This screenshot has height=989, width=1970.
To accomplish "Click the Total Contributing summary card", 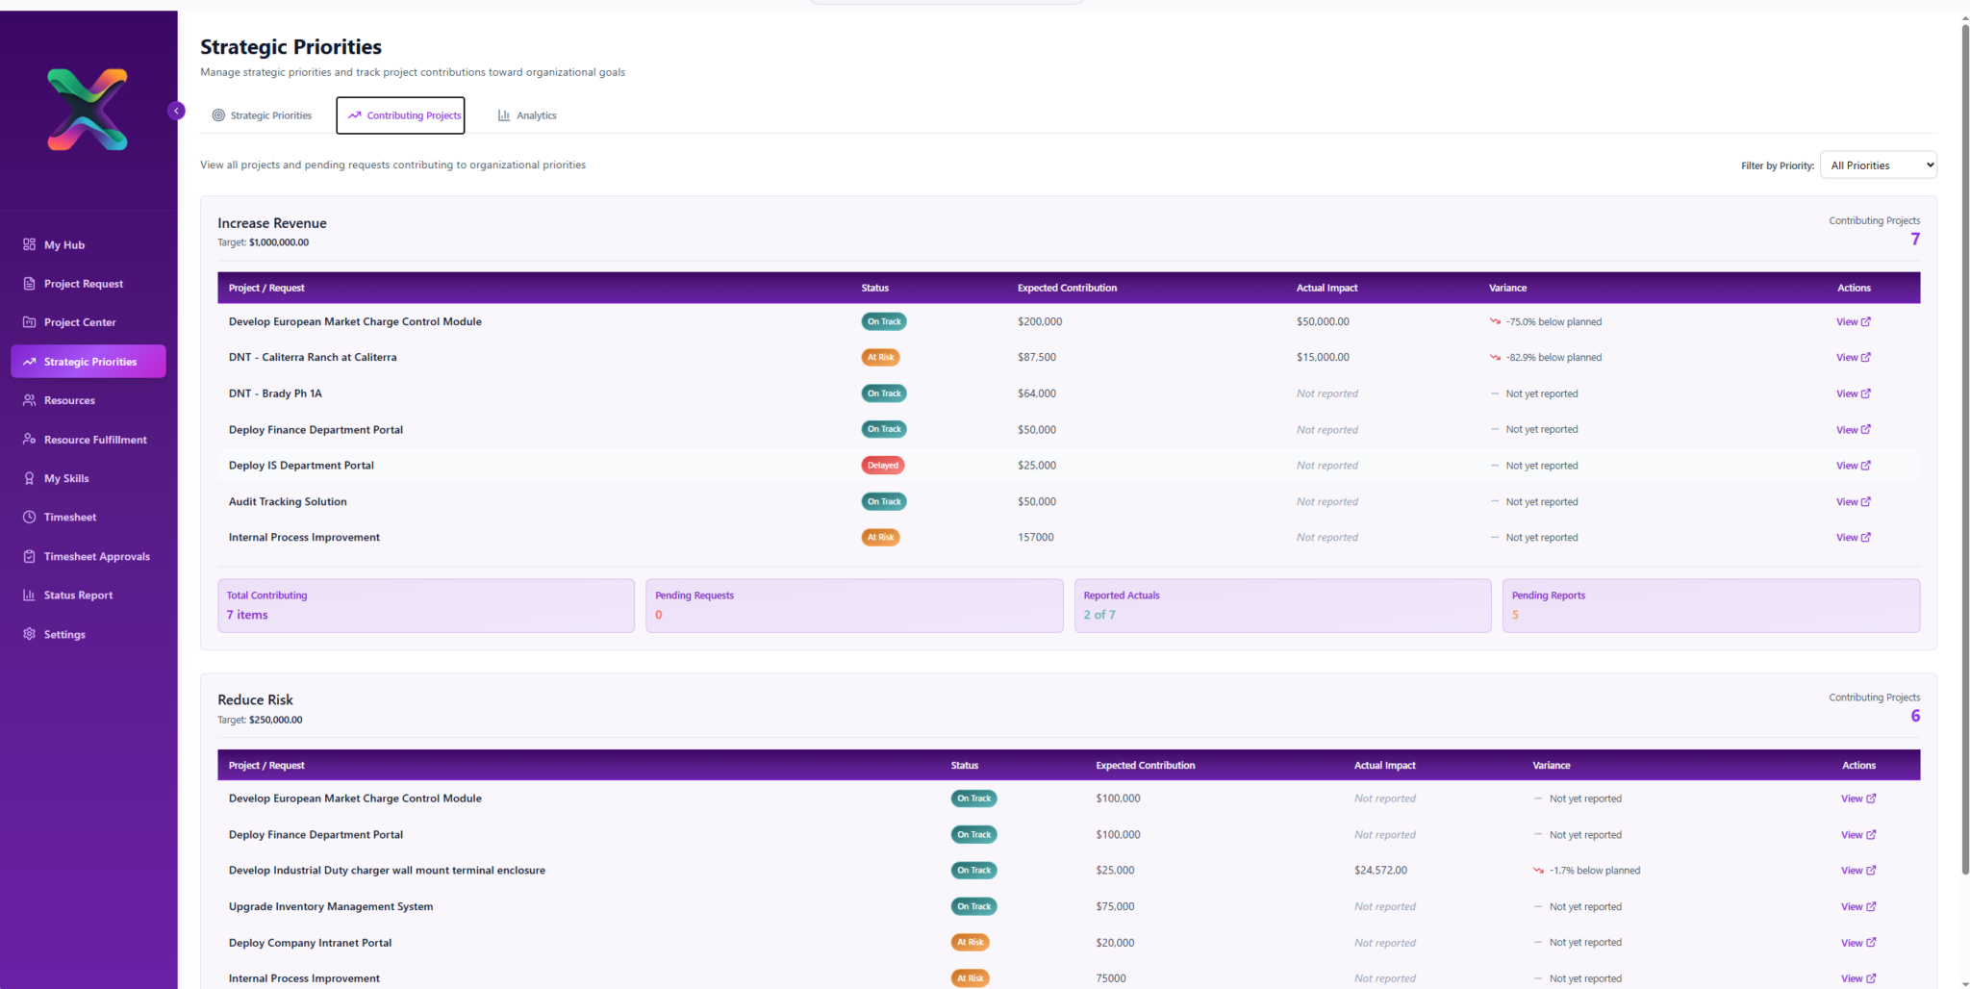I will pyautogui.click(x=426, y=605).
